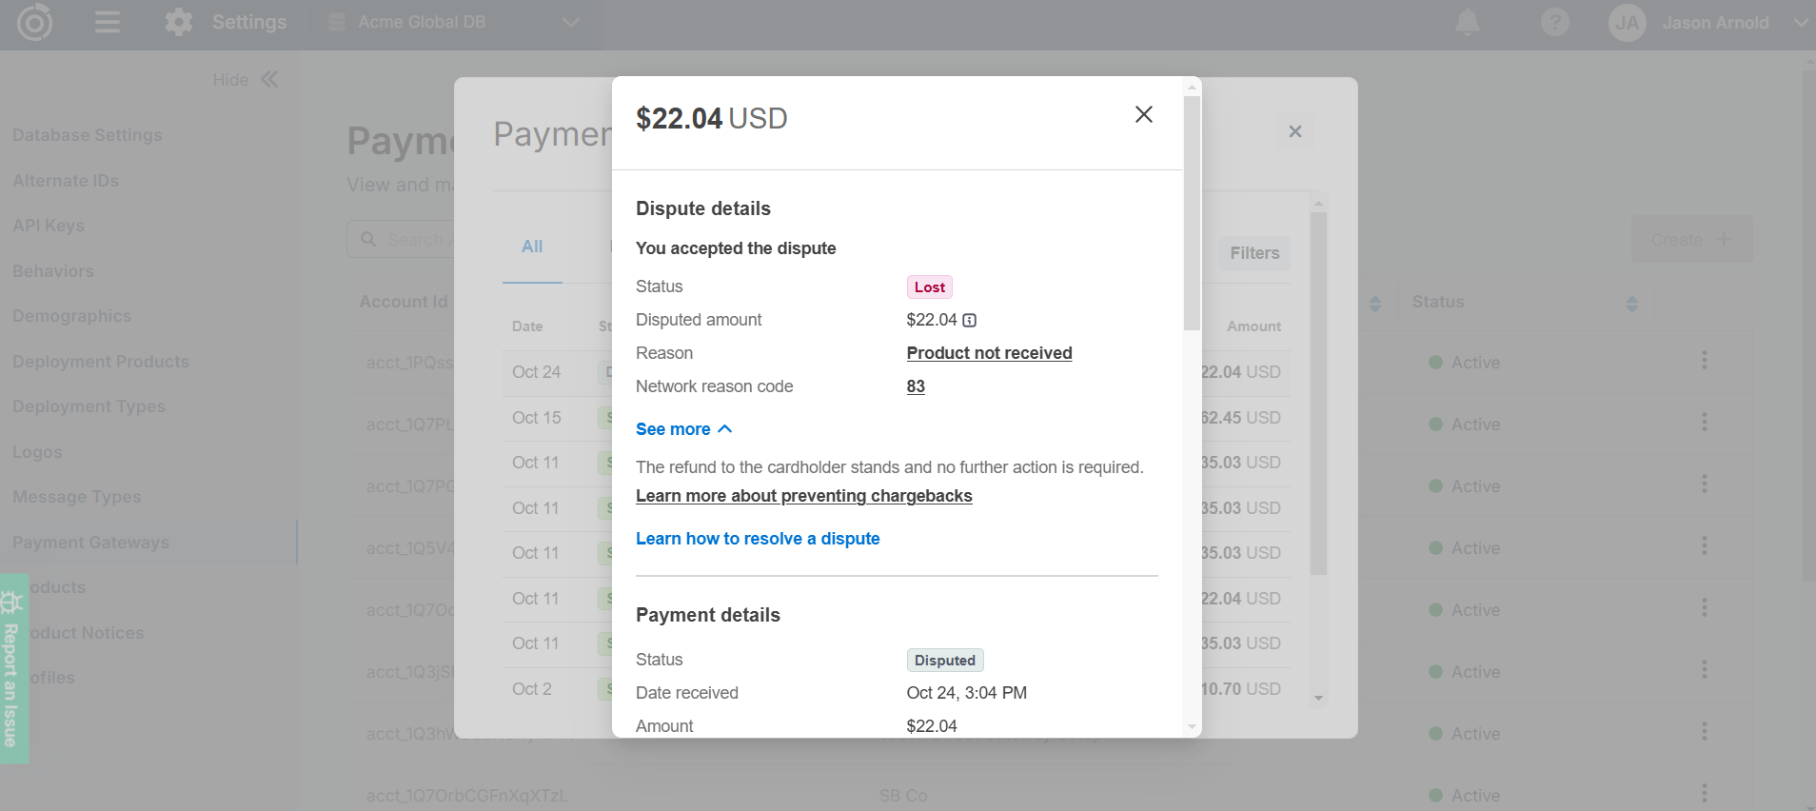Viewport: 1816px width, 811px height.
Task: Click the app logo in top-left corner
Action: 35,23
